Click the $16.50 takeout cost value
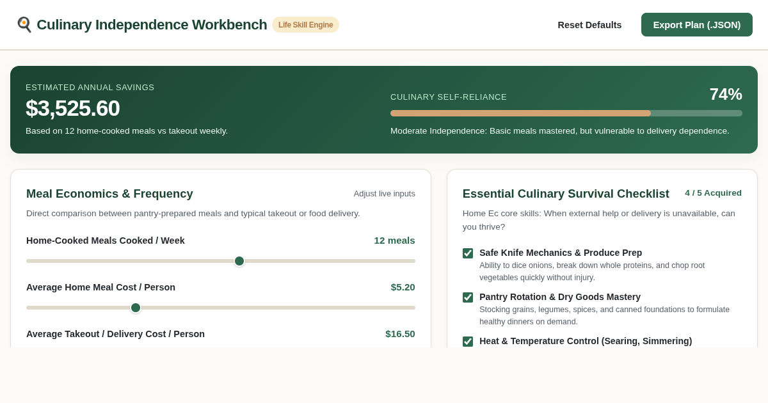768x403 pixels. point(400,334)
